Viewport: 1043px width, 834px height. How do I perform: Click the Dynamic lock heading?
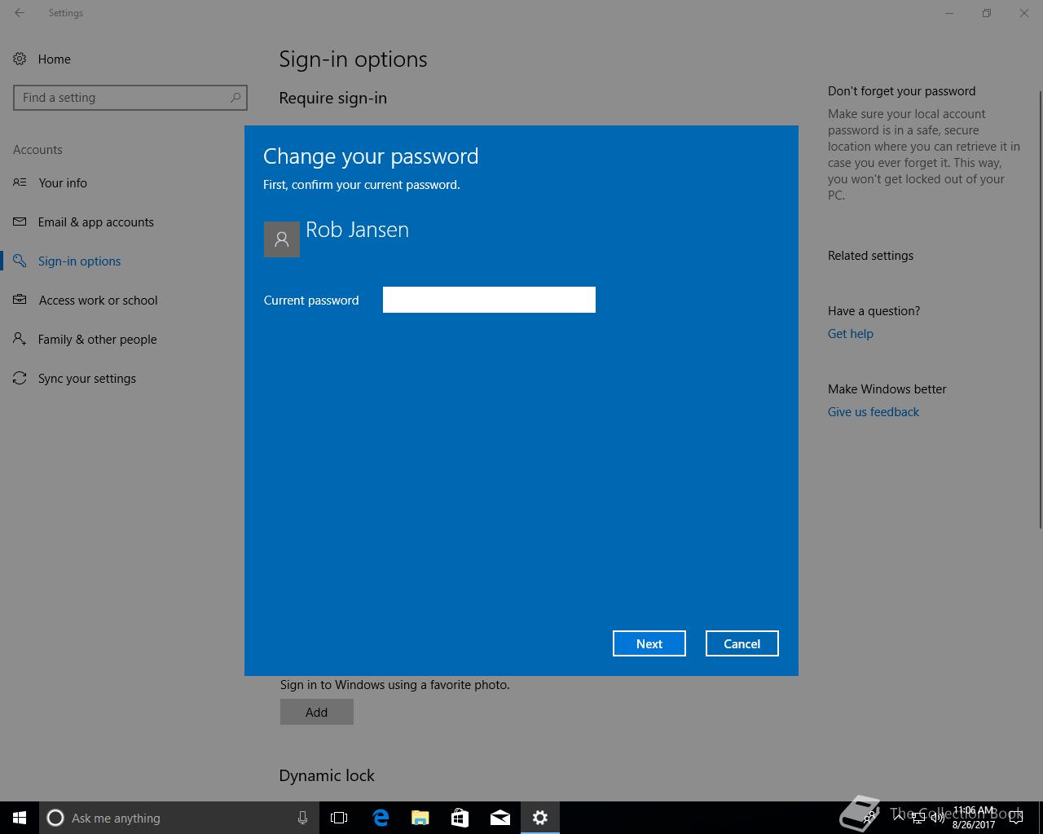click(327, 775)
